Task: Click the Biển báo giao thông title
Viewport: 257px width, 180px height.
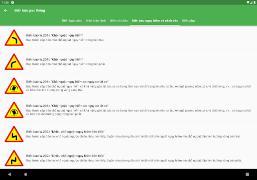Action: 30,10
